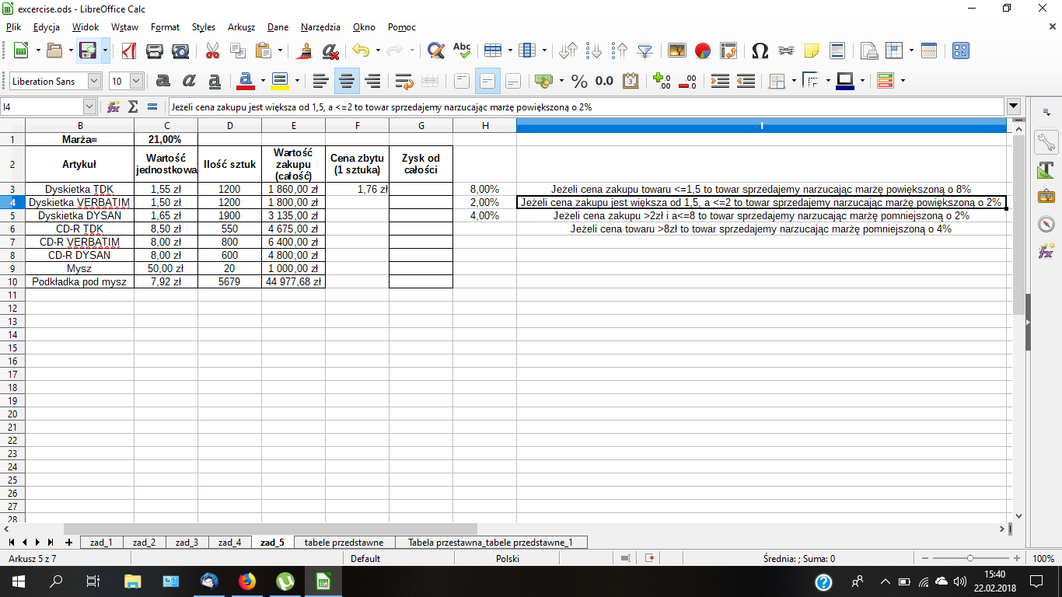Open the Name Box dropdown next to I4
1062x597 pixels.
(89, 106)
